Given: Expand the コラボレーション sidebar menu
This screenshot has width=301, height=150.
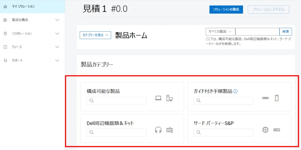Looking at the screenshot, I should point(57,33).
